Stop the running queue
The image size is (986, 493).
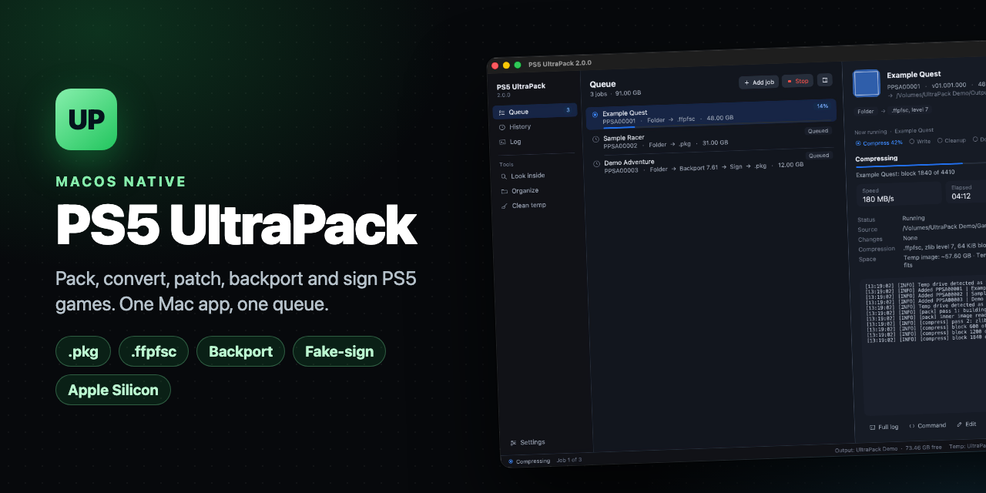pos(797,81)
